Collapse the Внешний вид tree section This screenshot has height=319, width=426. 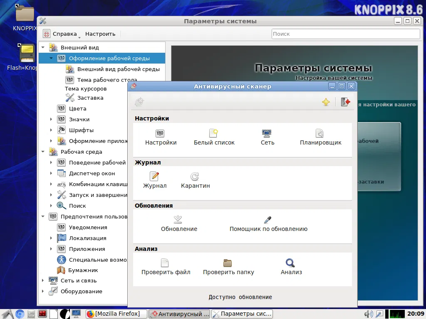point(43,48)
